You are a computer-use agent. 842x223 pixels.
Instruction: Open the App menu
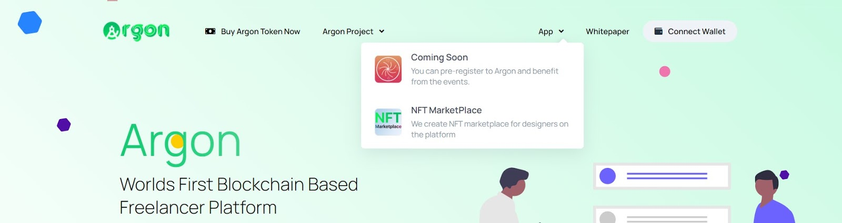pos(551,31)
